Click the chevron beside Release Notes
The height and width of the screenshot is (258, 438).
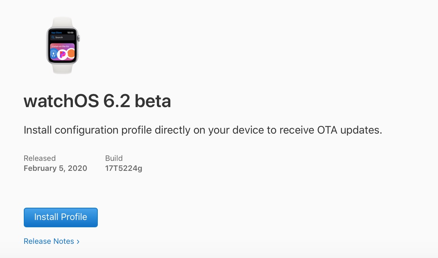tap(78, 241)
